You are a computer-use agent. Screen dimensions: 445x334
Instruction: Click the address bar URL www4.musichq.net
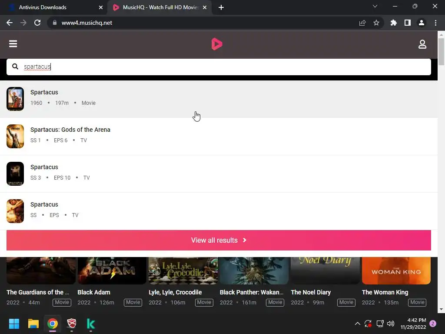click(87, 23)
